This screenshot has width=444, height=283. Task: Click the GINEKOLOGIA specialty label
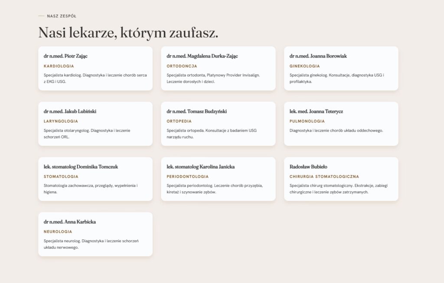[x=304, y=66]
